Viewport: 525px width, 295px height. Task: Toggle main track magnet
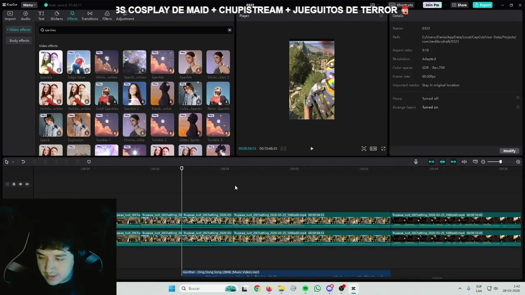[x=431, y=162]
